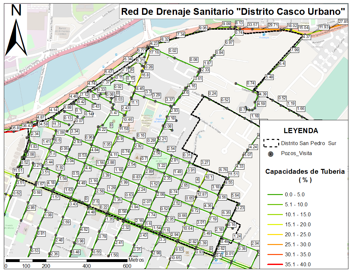351x274 pixels.
Task: Click the blue parking P icon on map
Action: pyautogui.click(x=160, y=116)
